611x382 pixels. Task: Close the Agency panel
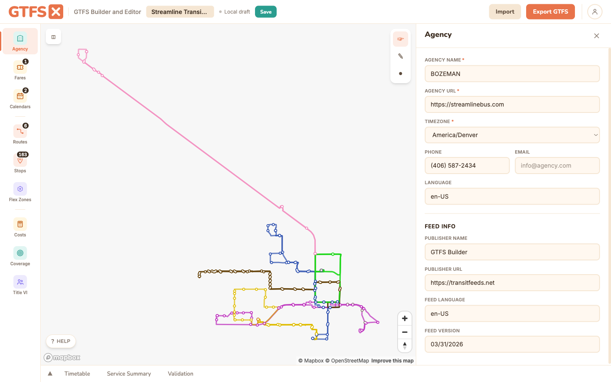(x=597, y=36)
